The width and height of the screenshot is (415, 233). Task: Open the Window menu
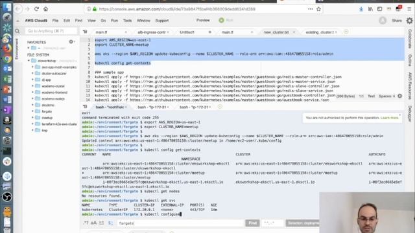(143, 20)
